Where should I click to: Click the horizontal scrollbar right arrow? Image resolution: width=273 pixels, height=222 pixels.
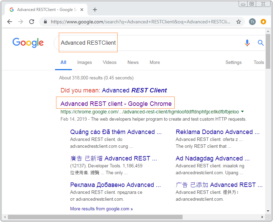pyautogui.click(x=262, y=217)
